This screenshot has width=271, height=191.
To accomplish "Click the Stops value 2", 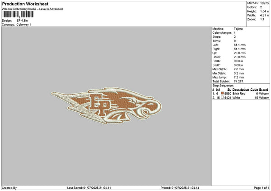I will (235, 37).
